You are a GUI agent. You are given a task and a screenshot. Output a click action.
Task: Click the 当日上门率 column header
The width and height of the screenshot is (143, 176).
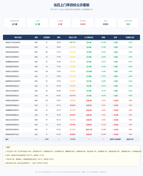point(73,37)
